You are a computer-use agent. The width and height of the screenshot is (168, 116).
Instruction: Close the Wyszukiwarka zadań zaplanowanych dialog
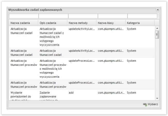[x=157, y=10]
